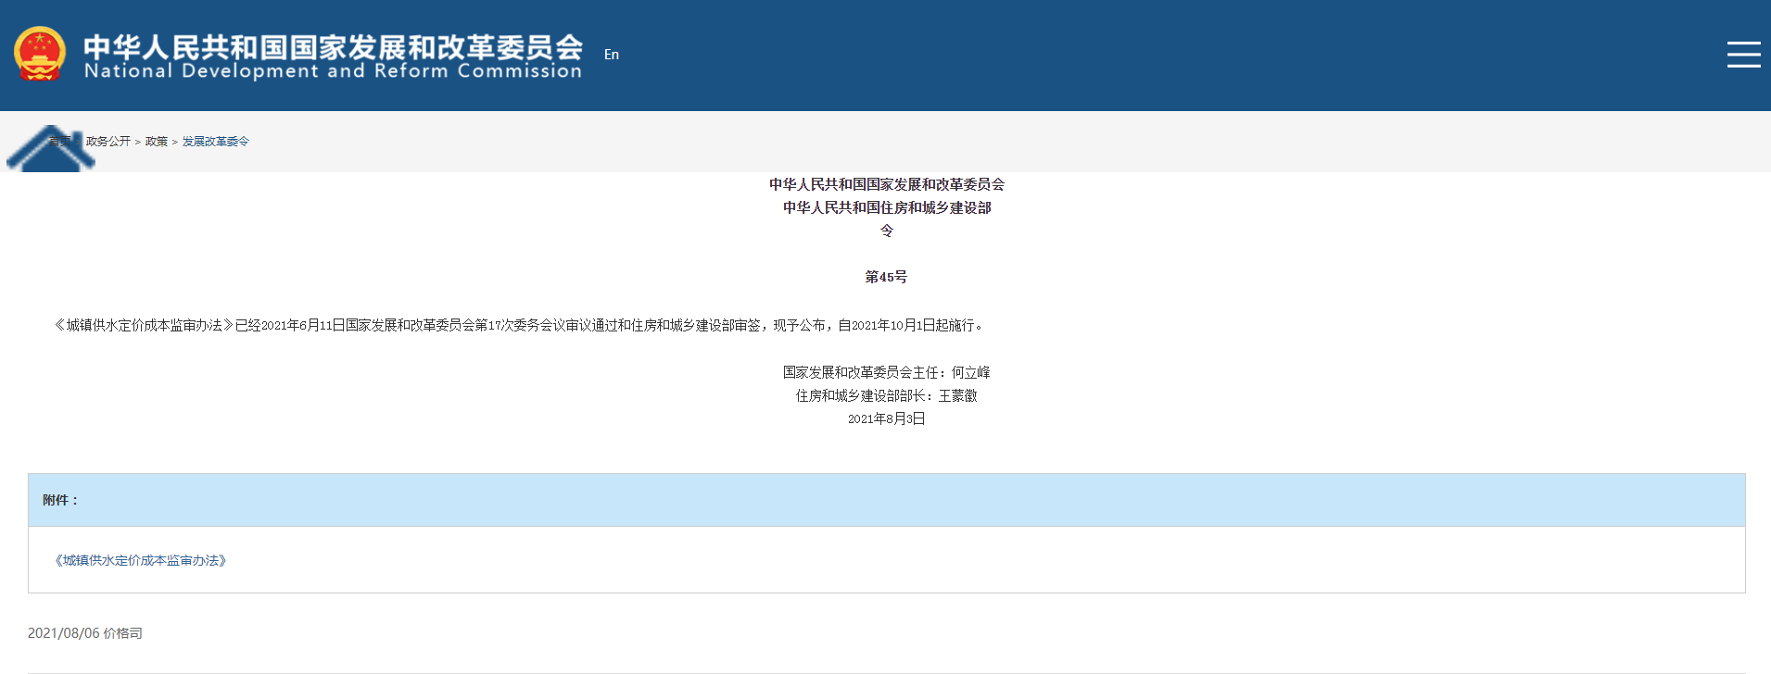Viewport: 1771px width, 674px height.
Task: Open 政务公开 breadcrumb item
Action: pyautogui.click(x=108, y=142)
